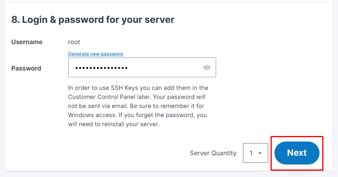Select the root username text
Image resolution: width=338 pixels, height=177 pixels.
[x=74, y=42]
